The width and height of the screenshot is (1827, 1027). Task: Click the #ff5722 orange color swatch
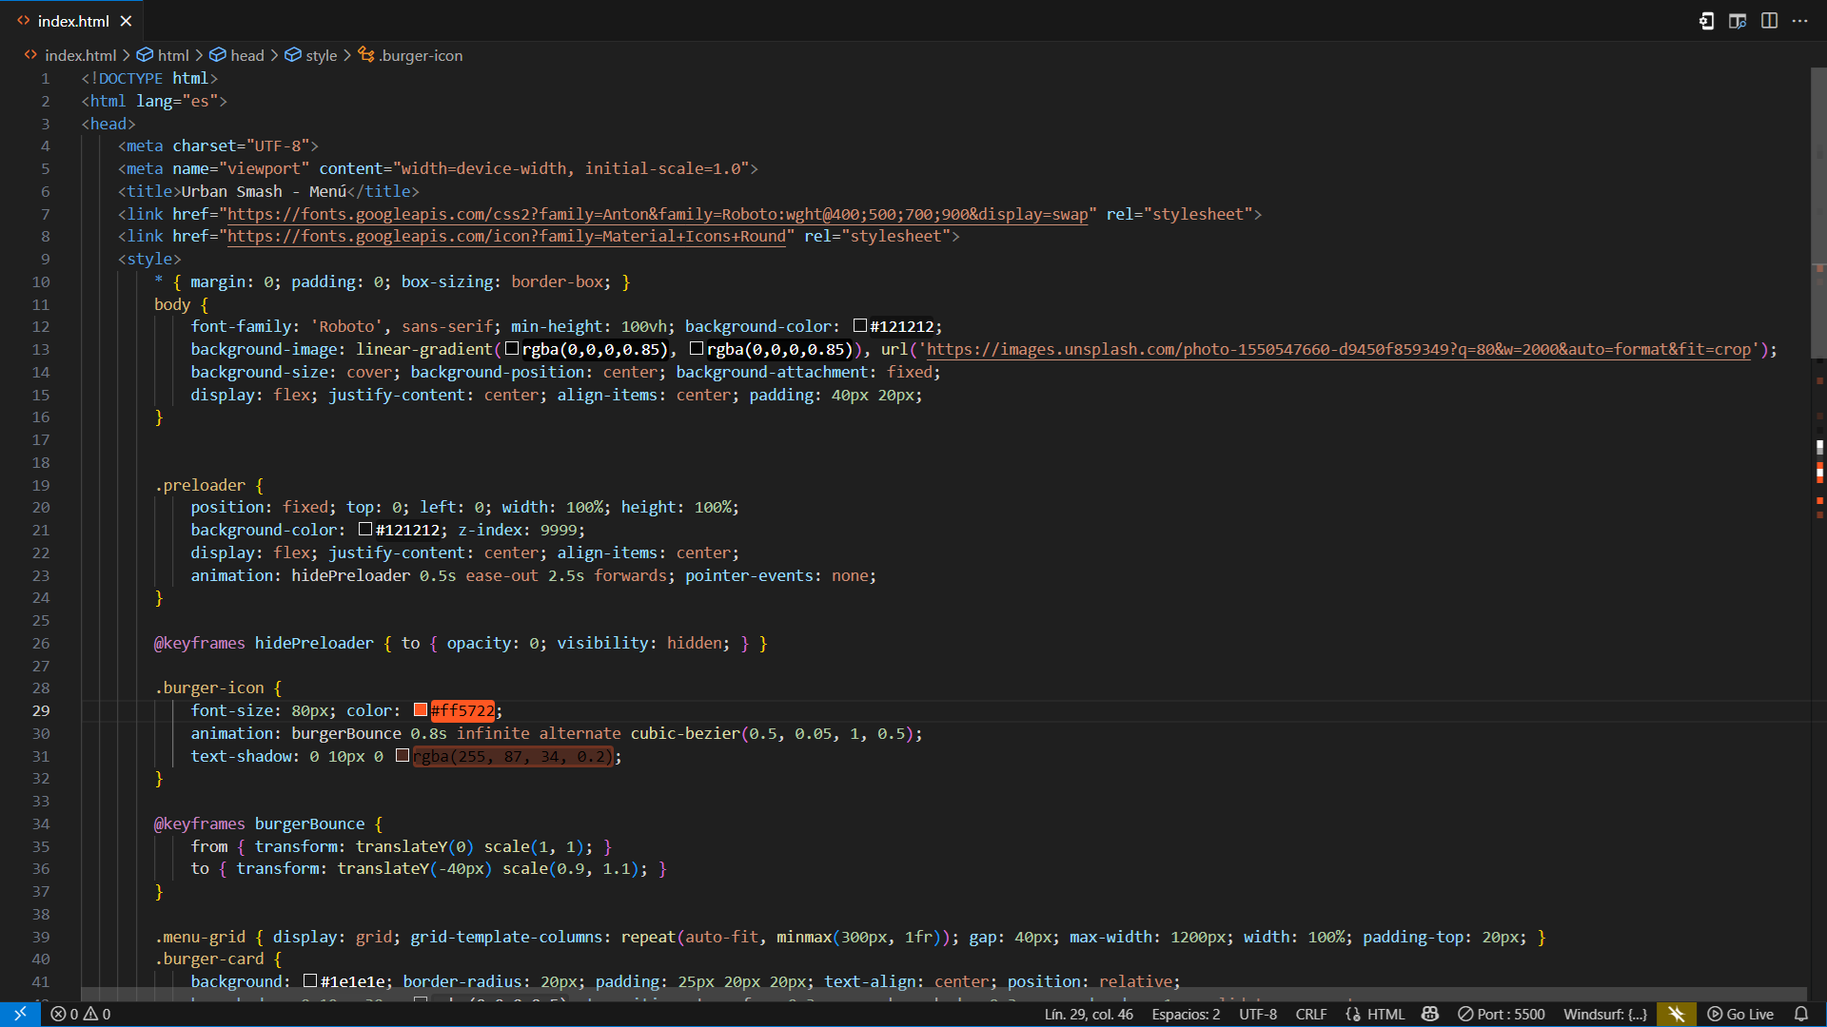[421, 710]
